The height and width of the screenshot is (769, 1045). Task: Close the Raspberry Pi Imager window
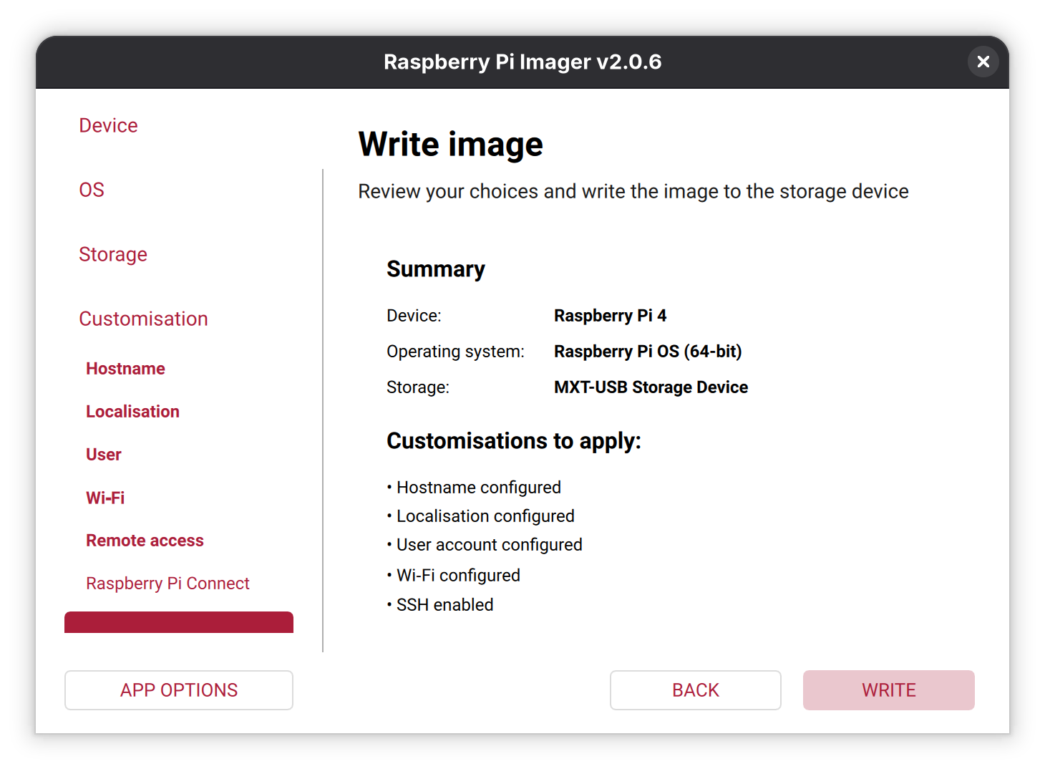coord(983,62)
